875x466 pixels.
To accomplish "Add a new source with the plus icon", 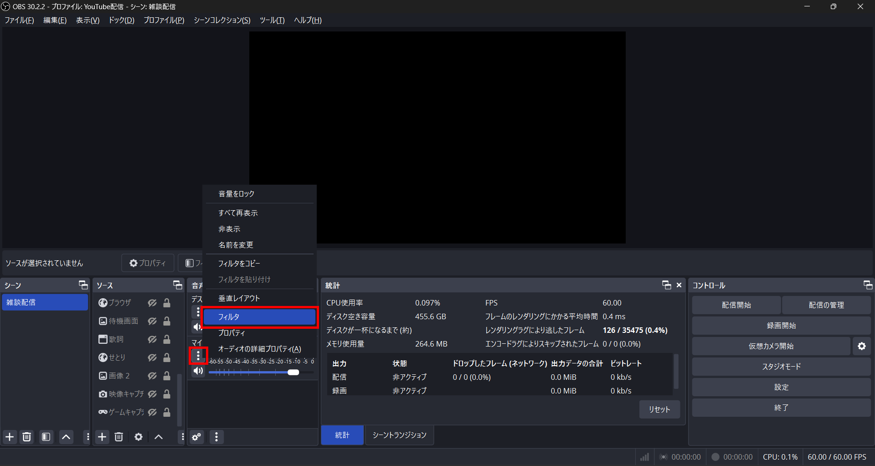I will (x=102, y=437).
